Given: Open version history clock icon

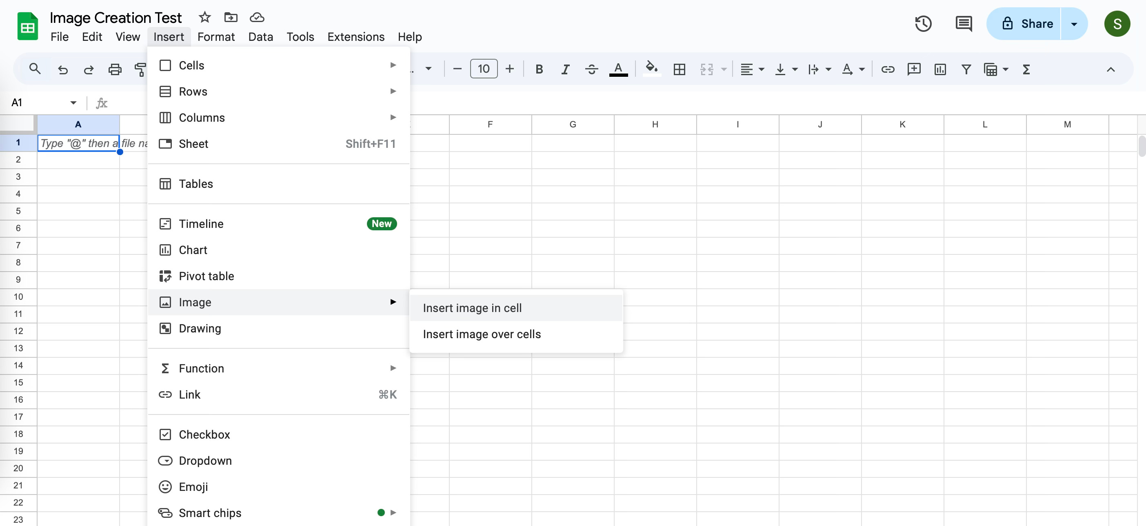Looking at the screenshot, I should pos(923,24).
